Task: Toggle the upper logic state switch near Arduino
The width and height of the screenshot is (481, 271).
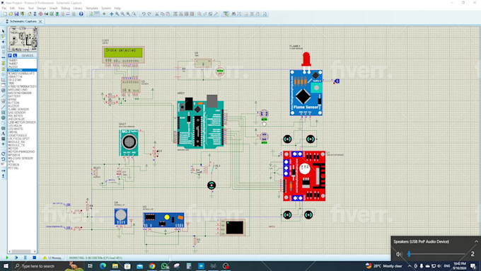Action: pyautogui.click(x=264, y=113)
